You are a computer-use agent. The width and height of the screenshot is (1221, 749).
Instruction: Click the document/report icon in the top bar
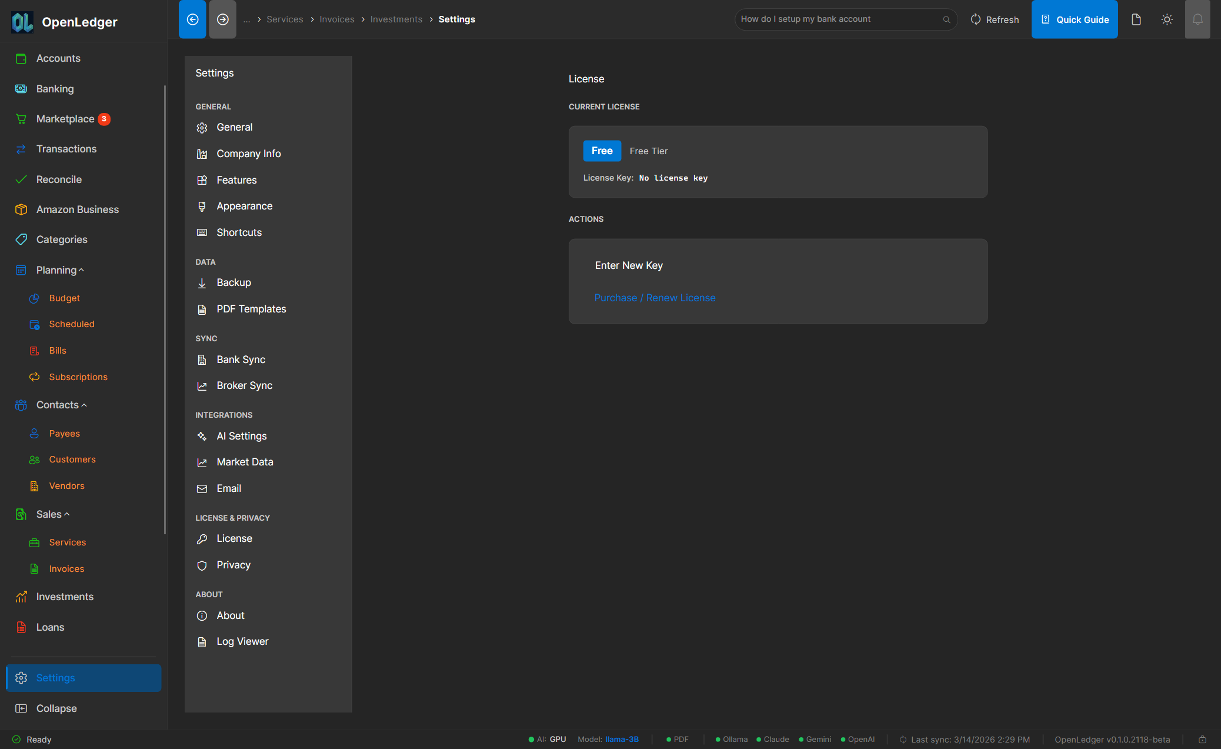click(x=1136, y=19)
